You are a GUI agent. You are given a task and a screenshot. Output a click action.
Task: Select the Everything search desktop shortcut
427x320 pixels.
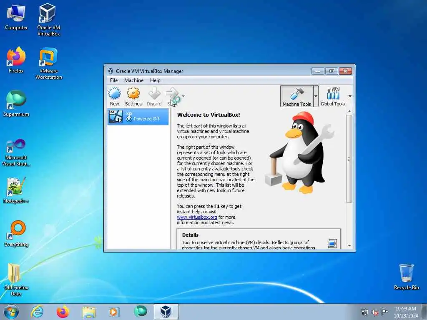coord(16,233)
